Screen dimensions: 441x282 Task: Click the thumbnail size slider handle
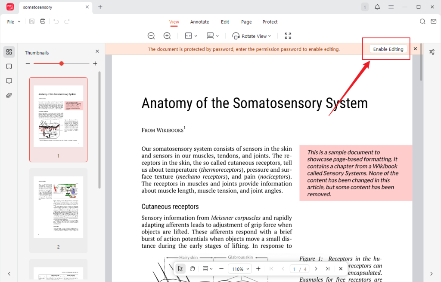point(62,64)
